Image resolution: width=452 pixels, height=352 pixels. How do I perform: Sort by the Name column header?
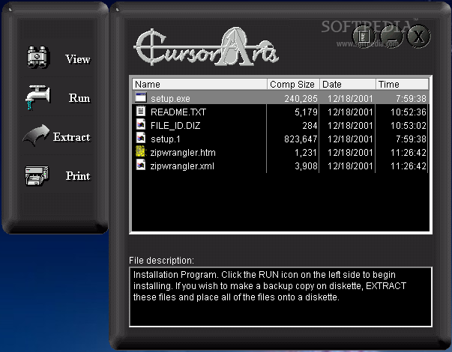coord(199,85)
